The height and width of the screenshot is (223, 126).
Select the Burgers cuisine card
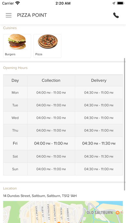click(x=17, y=46)
